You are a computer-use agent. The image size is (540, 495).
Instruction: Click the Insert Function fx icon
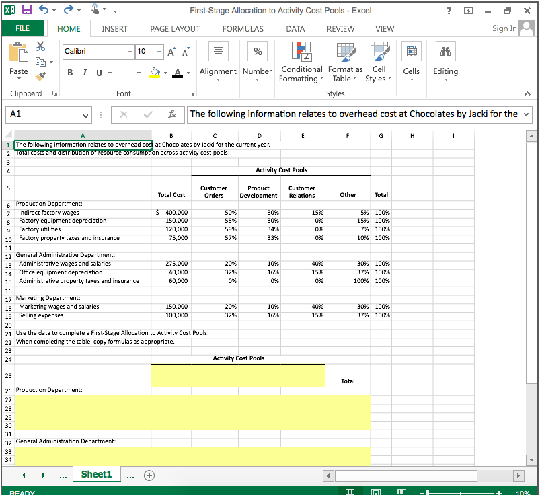coord(172,114)
